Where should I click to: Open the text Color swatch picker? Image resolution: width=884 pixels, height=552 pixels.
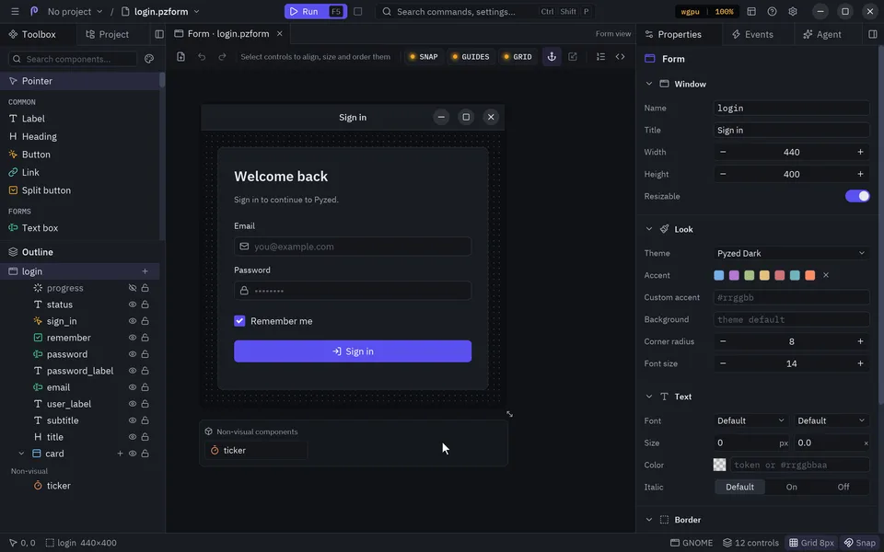coord(719,465)
